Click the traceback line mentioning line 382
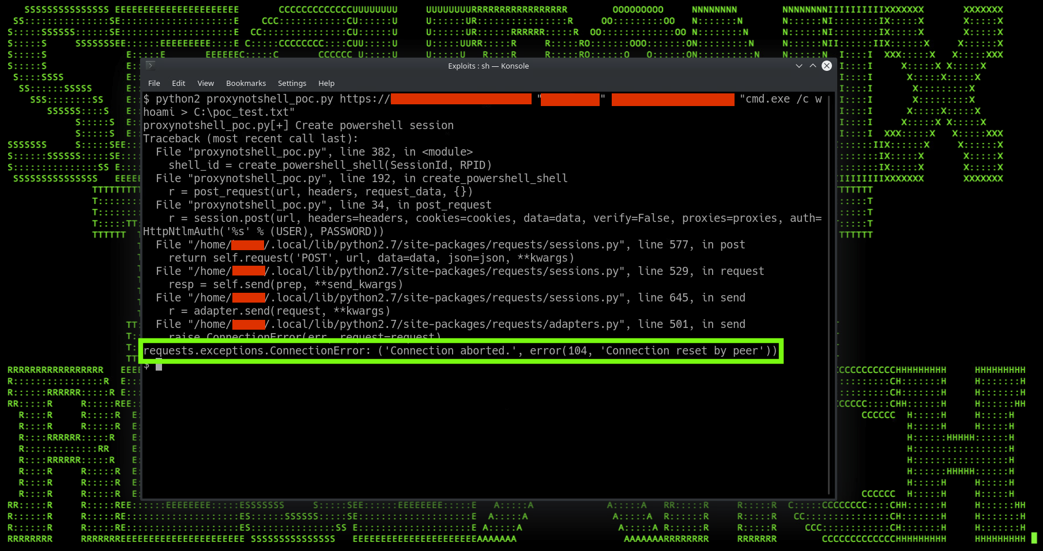This screenshot has height=551, width=1043. coord(314,152)
